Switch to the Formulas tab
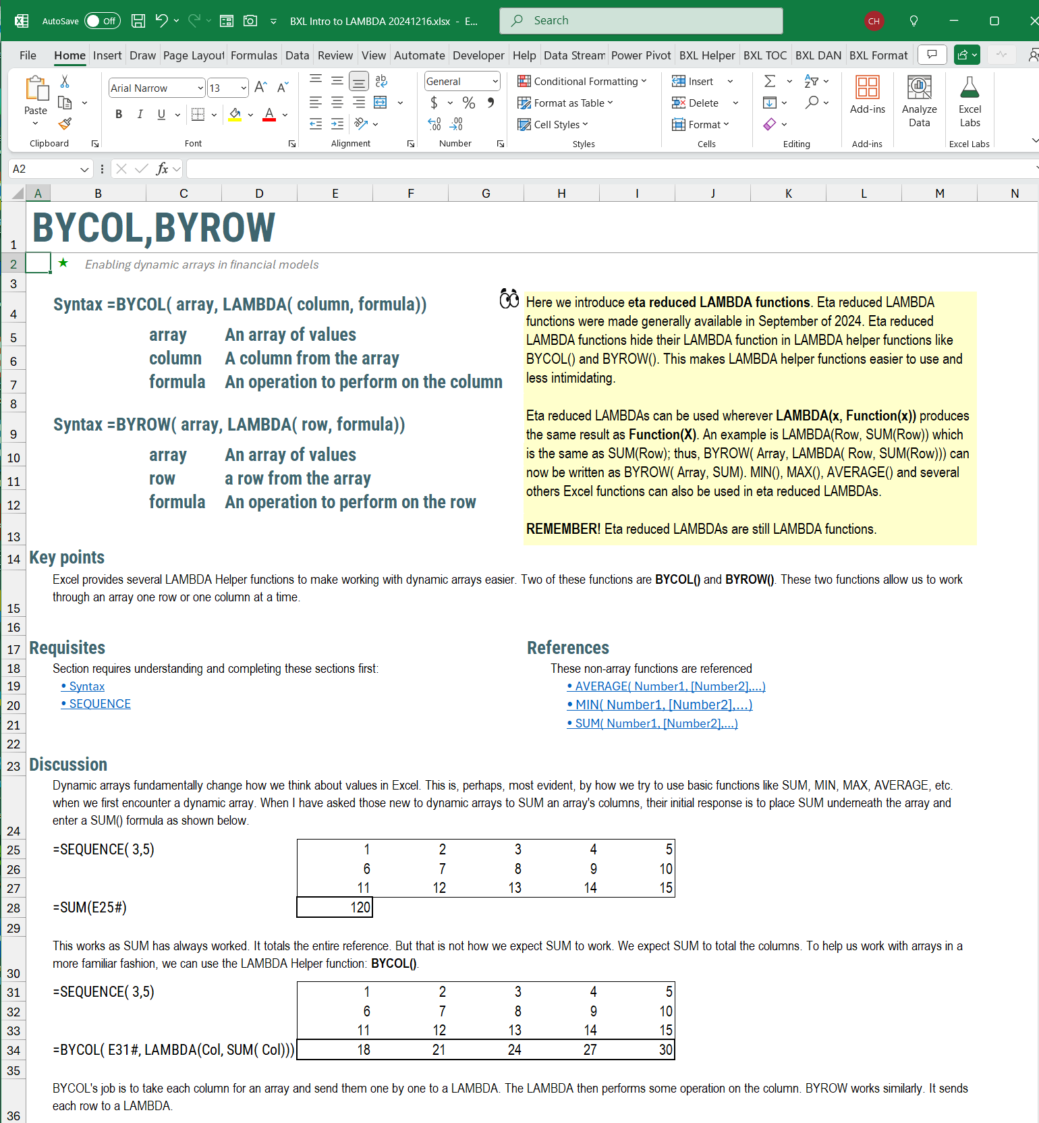This screenshot has width=1039, height=1123. pos(254,55)
